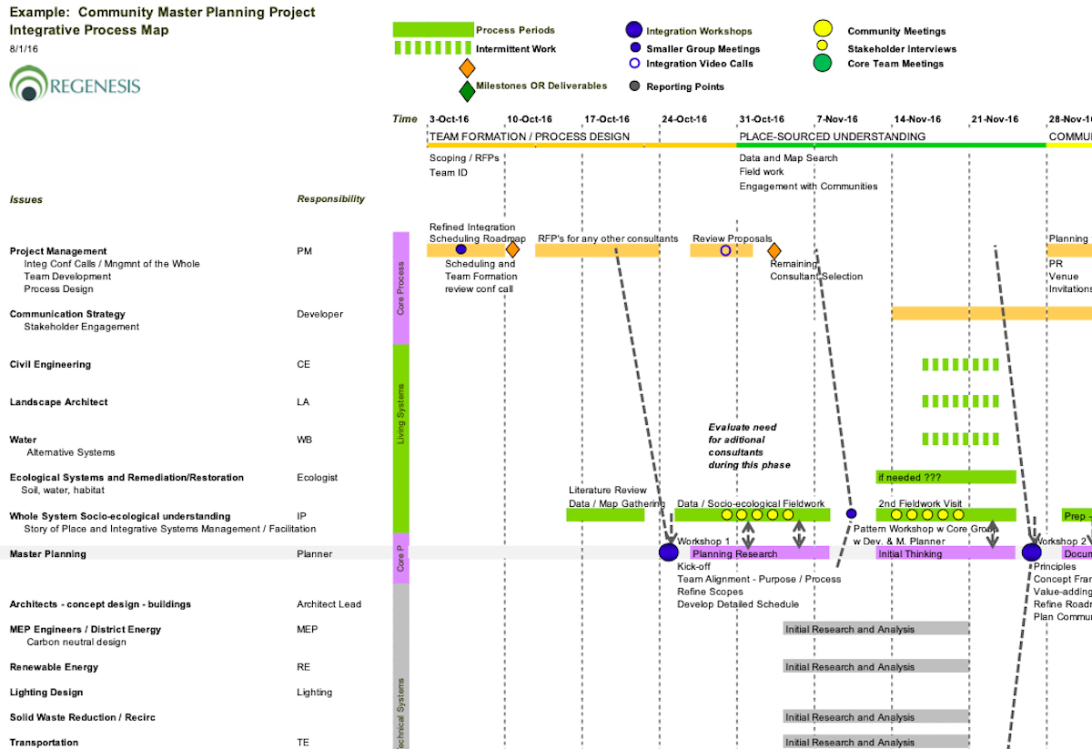Select the TEAM FORMATION / PROCESS DESIGN phase
This screenshot has width=1092, height=749.
(529, 137)
